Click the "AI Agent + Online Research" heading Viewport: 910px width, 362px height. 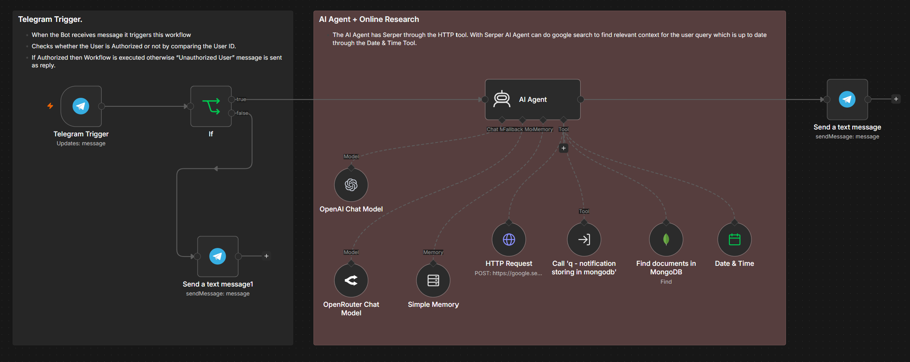click(x=369, y=19)
